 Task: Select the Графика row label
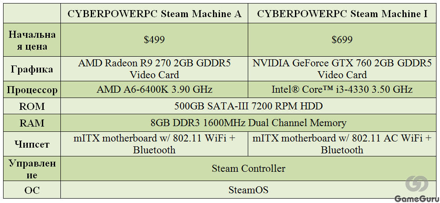pyautogui.click(x=32, y=69)
